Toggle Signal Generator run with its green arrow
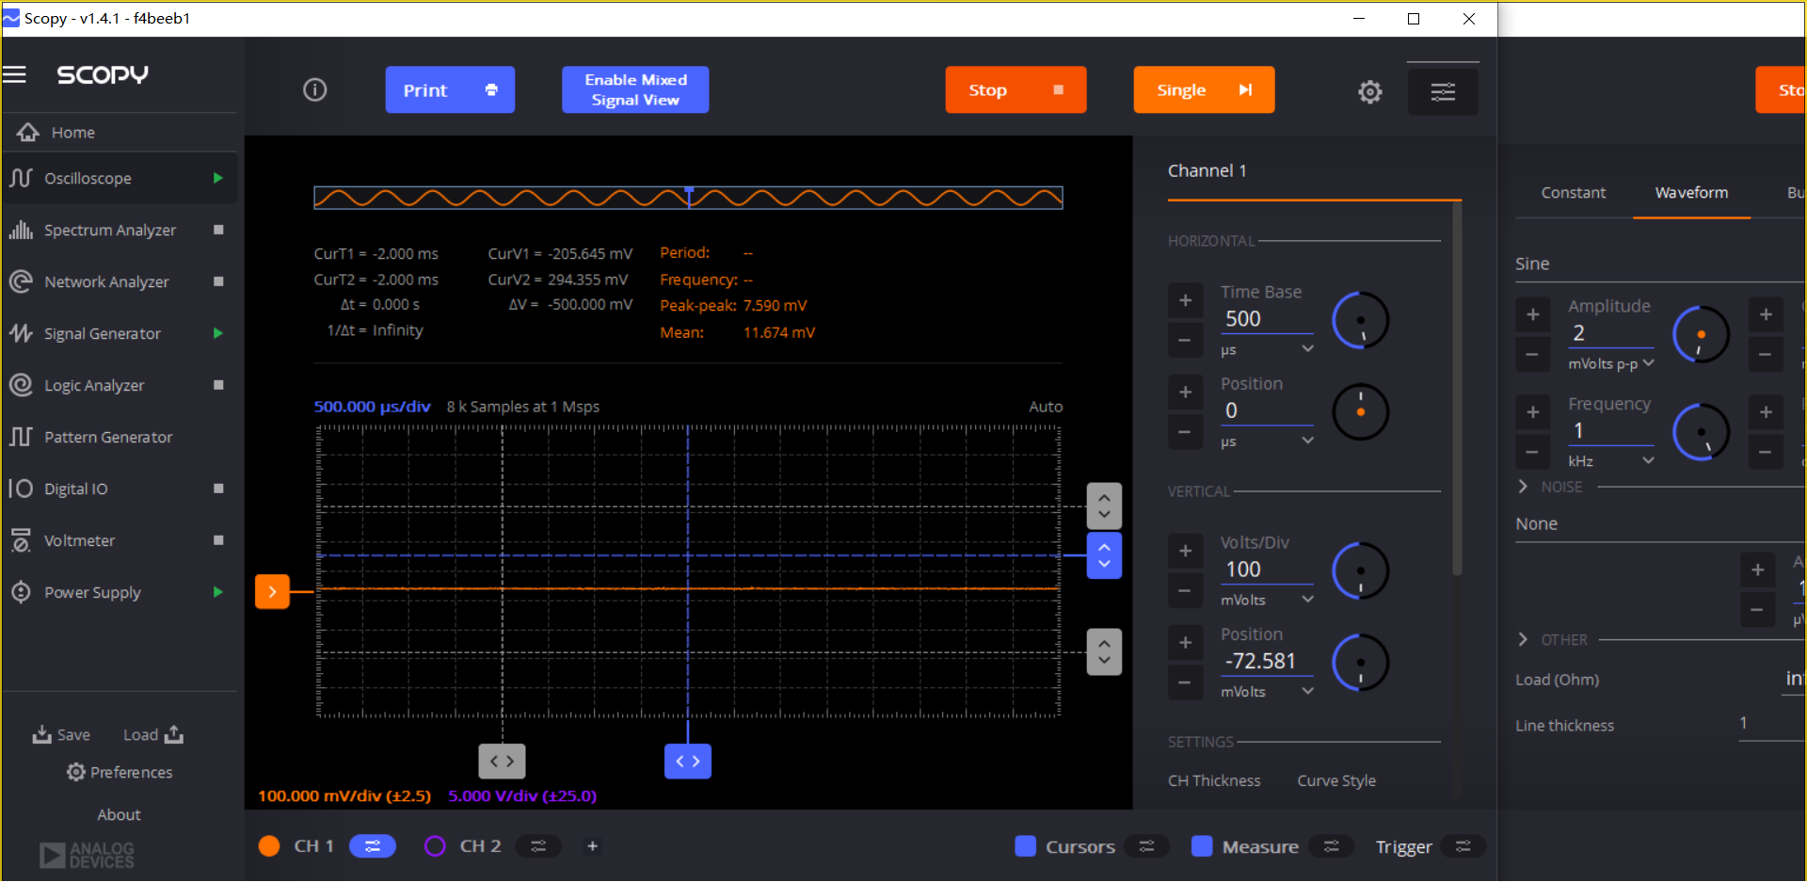 click(218, 333)
